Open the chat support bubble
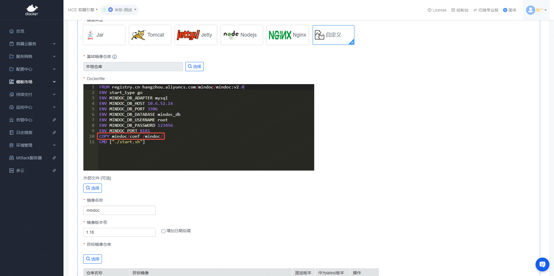Screen dimensions: 554x276 [x=542, y=264]
